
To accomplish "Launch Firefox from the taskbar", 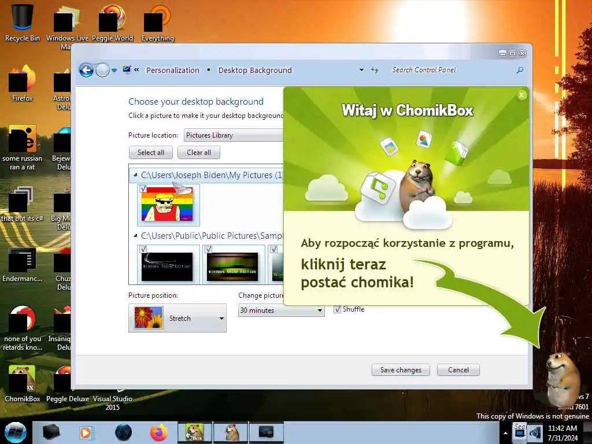I will click(158, 432).
